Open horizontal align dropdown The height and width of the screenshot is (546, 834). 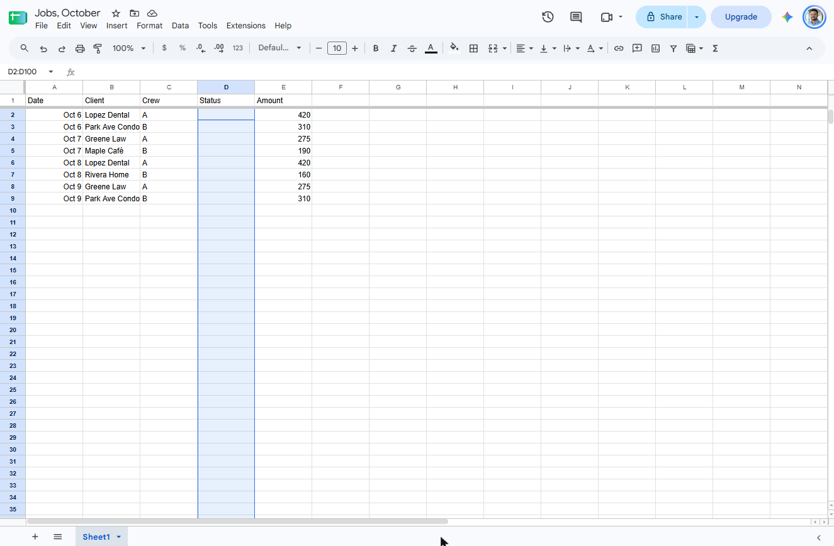524,48
